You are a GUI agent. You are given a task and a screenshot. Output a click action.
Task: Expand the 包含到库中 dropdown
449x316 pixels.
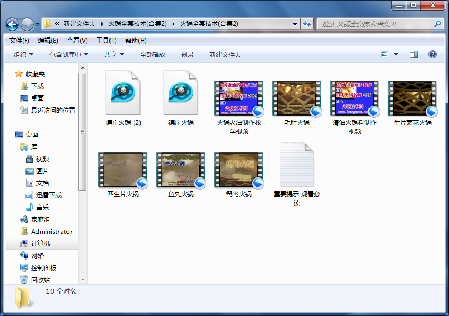68,54
